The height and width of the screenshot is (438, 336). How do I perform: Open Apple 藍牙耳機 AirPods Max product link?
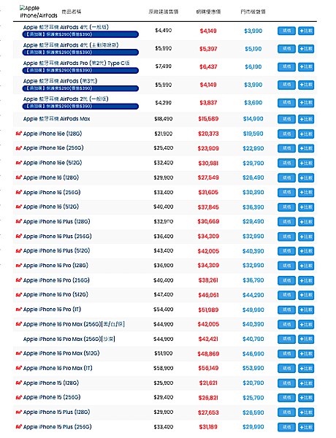(57, 119)
